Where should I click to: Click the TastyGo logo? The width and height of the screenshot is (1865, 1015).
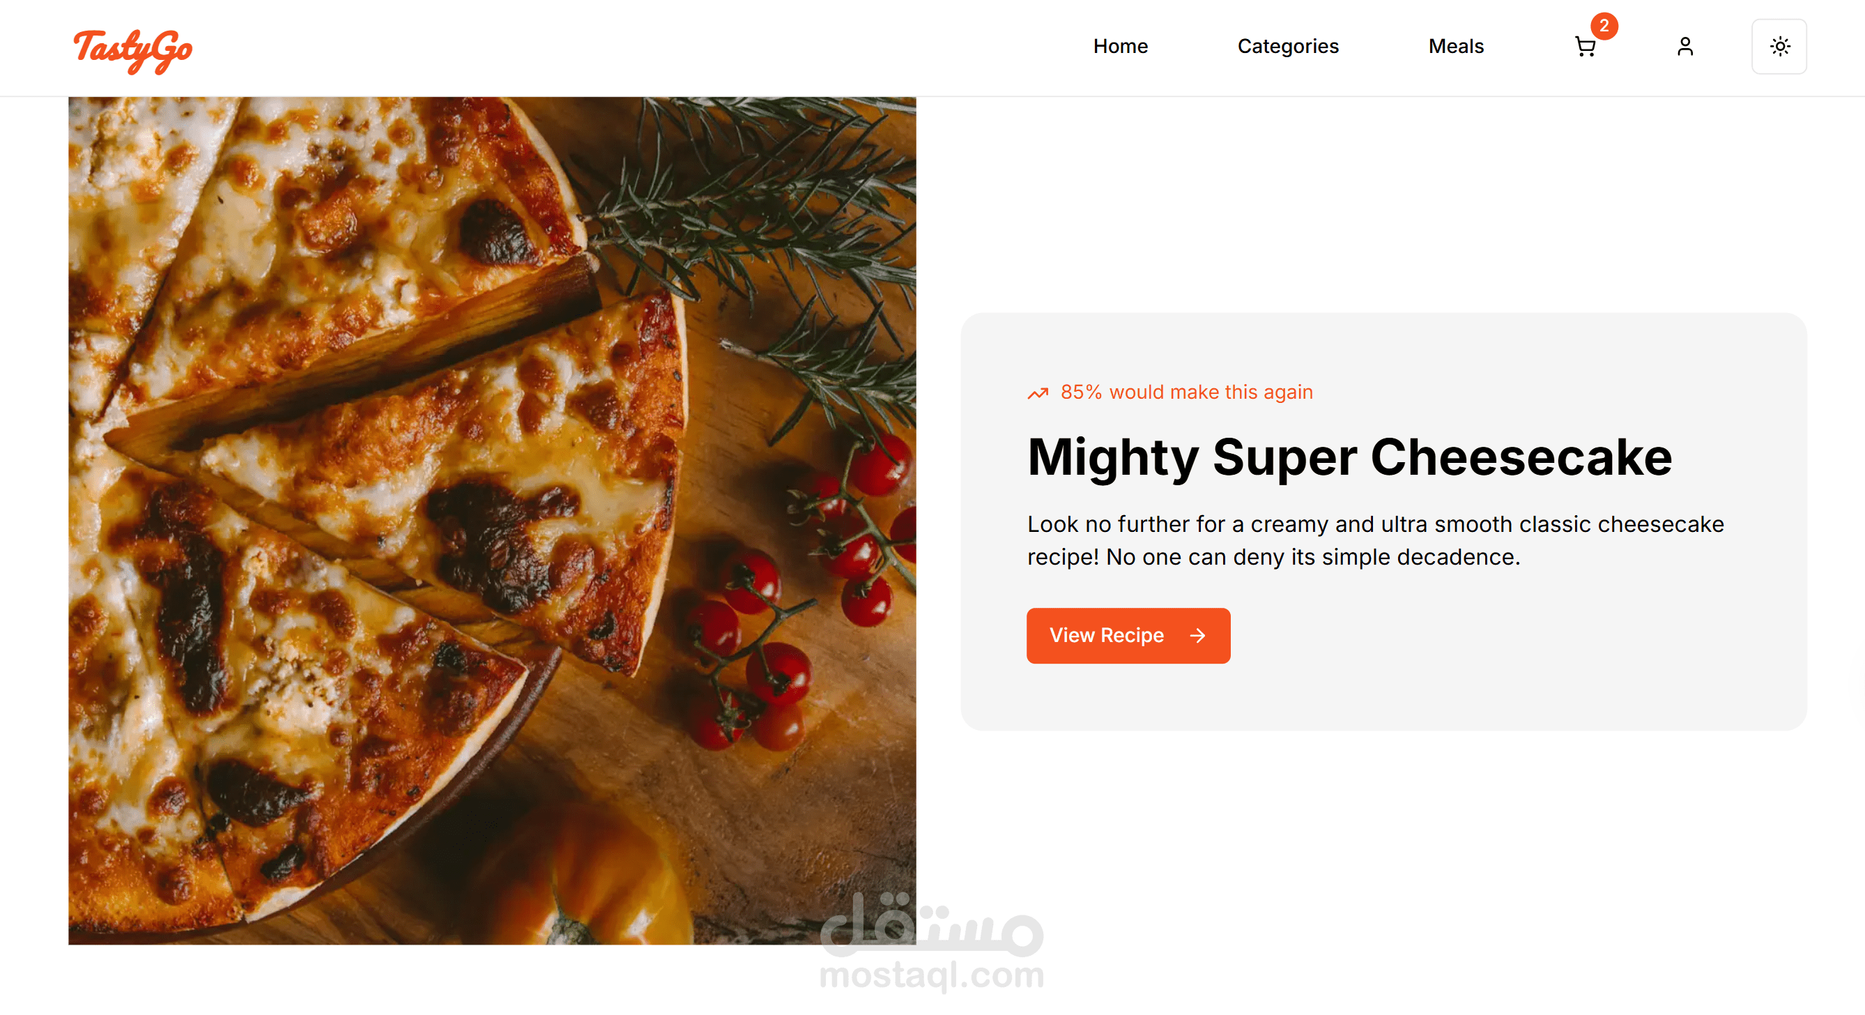click(x=133, y=49)
